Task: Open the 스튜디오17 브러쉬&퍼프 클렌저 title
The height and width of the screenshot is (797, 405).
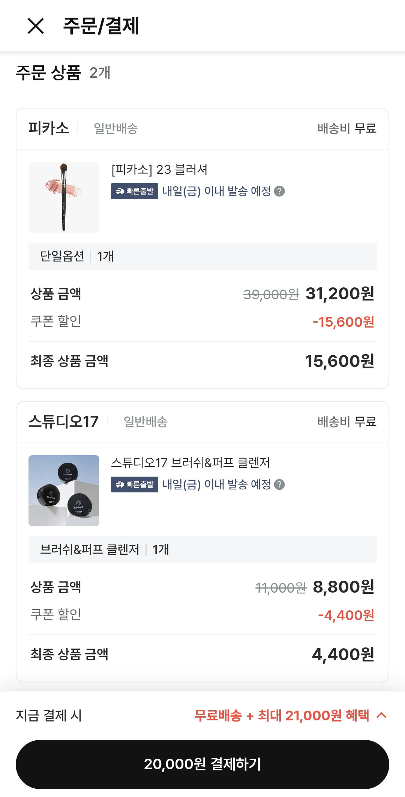Action: (x=190, y=463)
